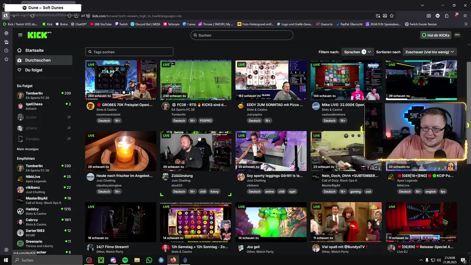Open Canva bookmark
This screenshot has height=265, width=471.
(189, 24)
